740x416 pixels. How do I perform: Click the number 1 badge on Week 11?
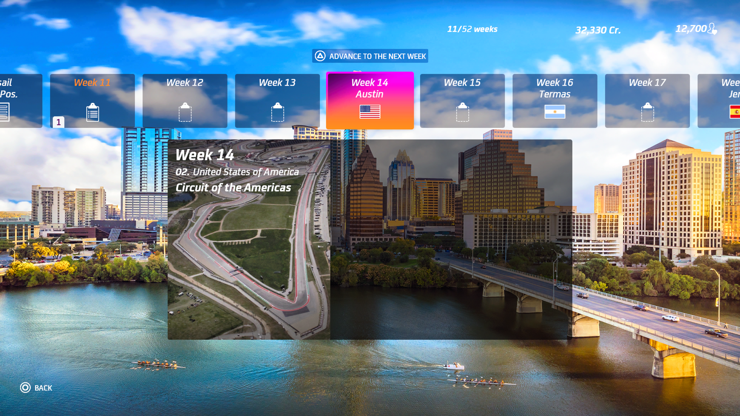point(59,122)
